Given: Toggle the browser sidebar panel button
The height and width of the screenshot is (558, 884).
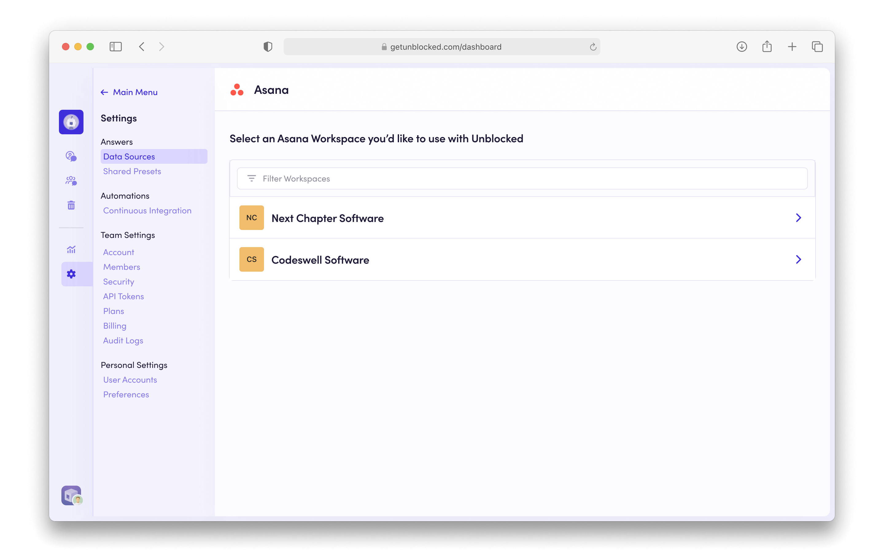Looking at the screenshot, I should pos(116,47).
